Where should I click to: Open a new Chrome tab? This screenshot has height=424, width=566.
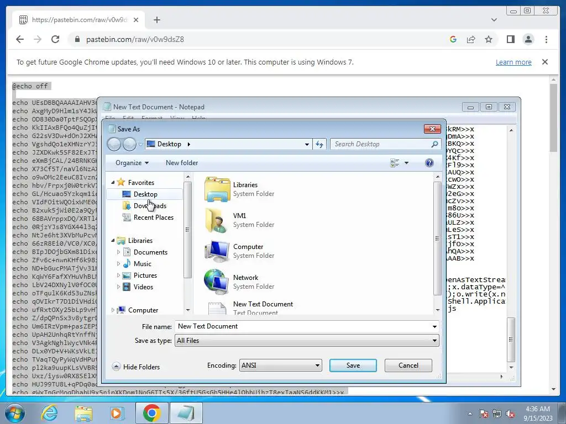tap(156, 20)
